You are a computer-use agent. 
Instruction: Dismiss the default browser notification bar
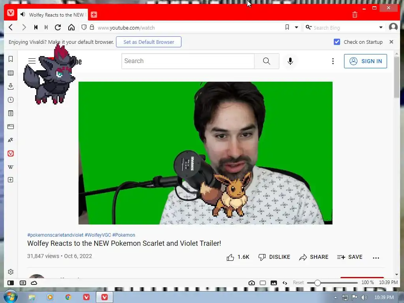click(391, 42)
